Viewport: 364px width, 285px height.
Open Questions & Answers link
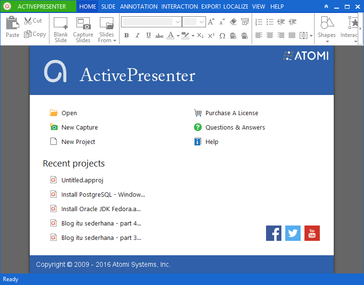[x=230, y=127]
